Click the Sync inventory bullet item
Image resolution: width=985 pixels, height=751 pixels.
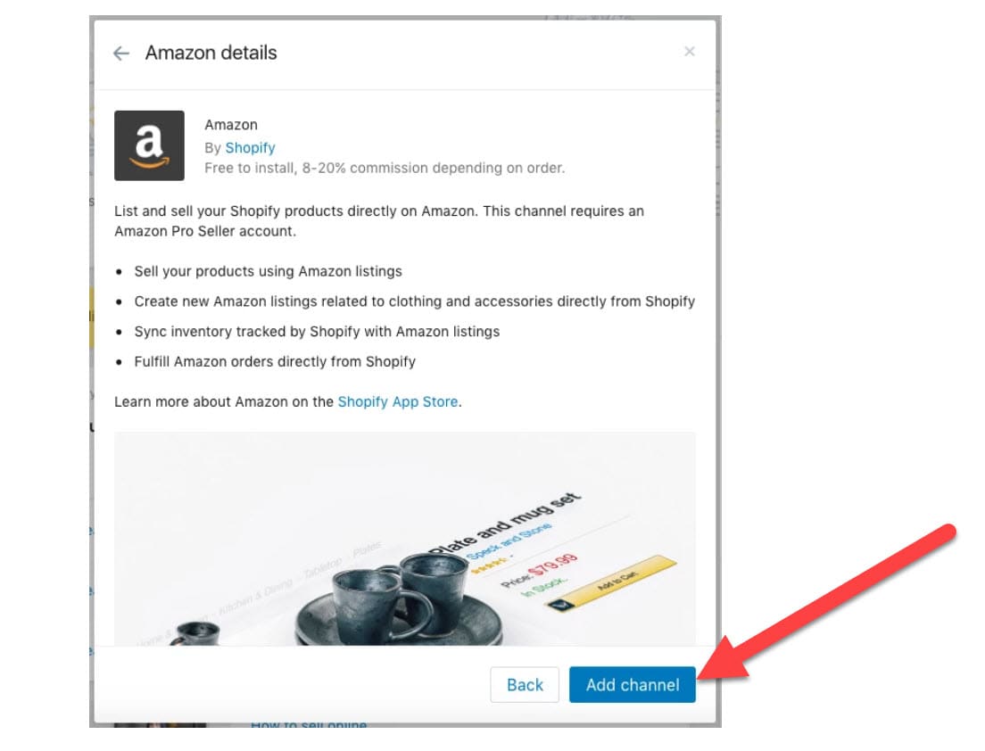tap(318, 332)
